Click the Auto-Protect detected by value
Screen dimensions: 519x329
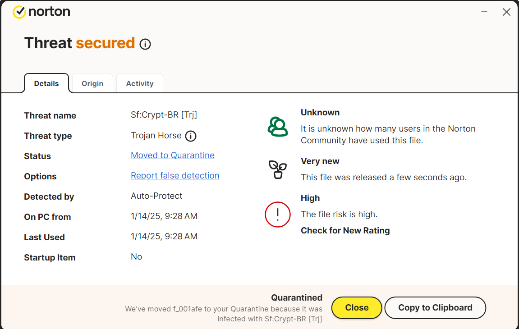156,196
